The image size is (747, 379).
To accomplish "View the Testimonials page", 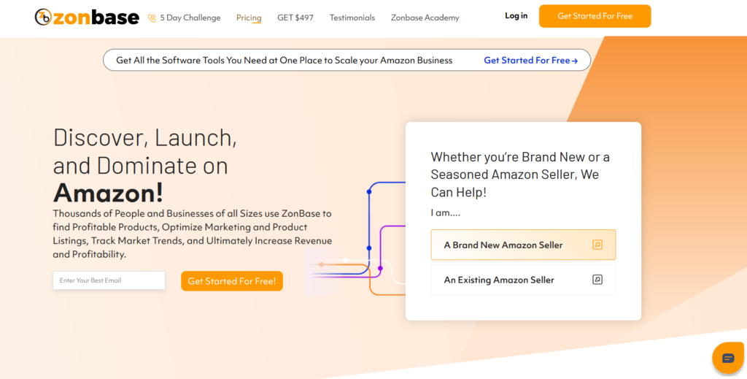I will click(352, 18).
